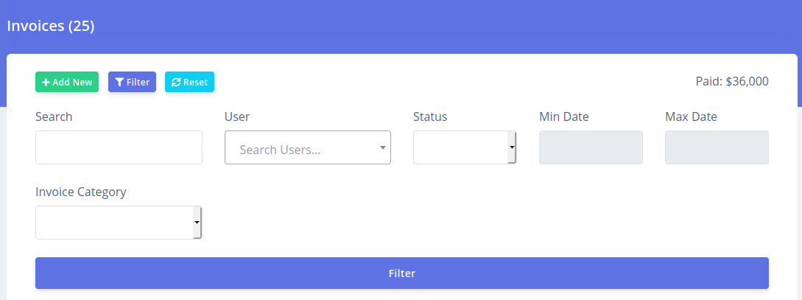802x300 pixels.
Task: Click the funnel icon on the small Filter button
Action: pyautogui.click(x=119, y=83)
